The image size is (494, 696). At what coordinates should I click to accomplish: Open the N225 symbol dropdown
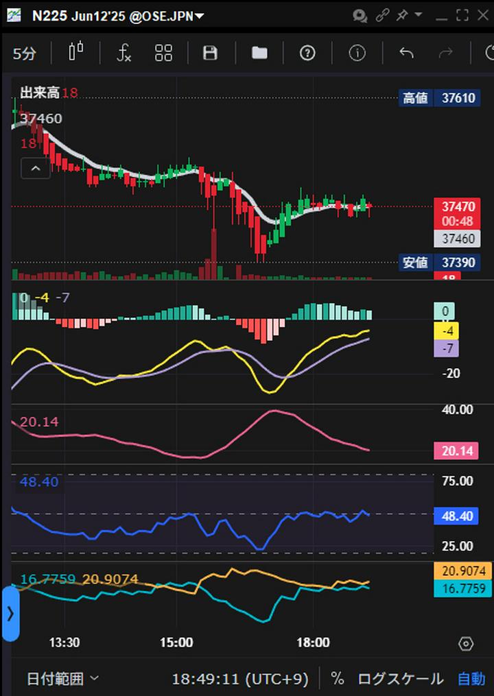click(x=117, y=16)
